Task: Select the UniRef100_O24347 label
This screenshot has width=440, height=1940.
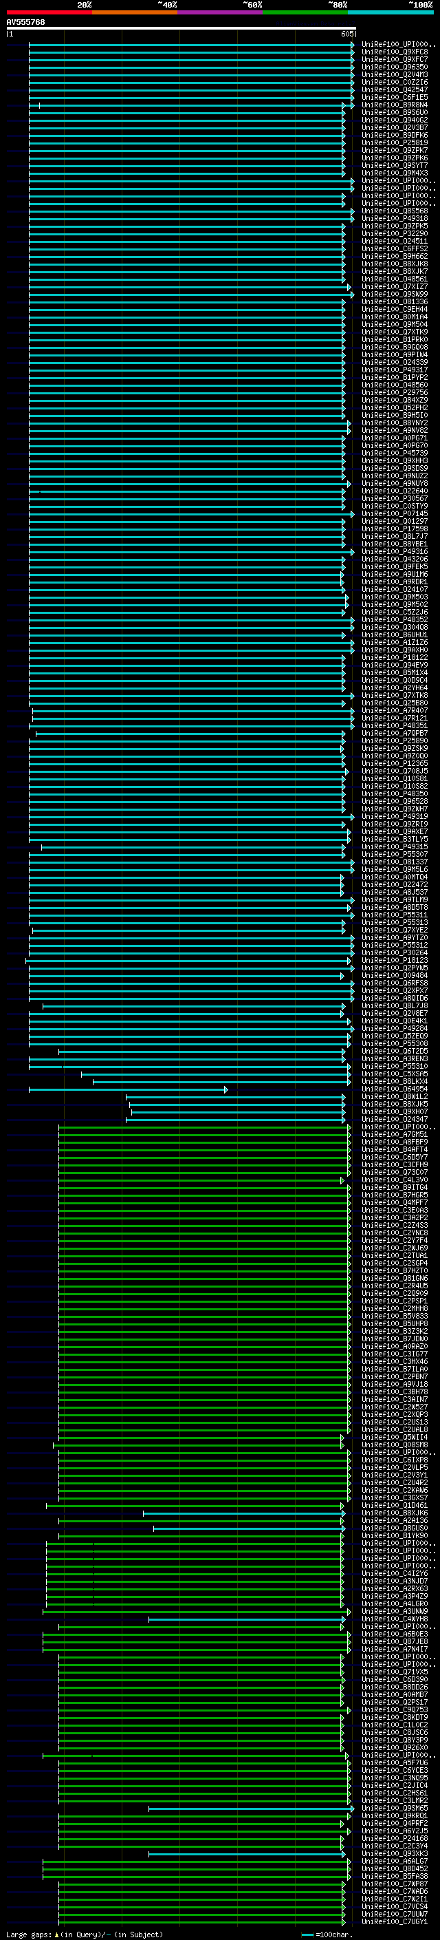Action: click(x=395, y=1119)
